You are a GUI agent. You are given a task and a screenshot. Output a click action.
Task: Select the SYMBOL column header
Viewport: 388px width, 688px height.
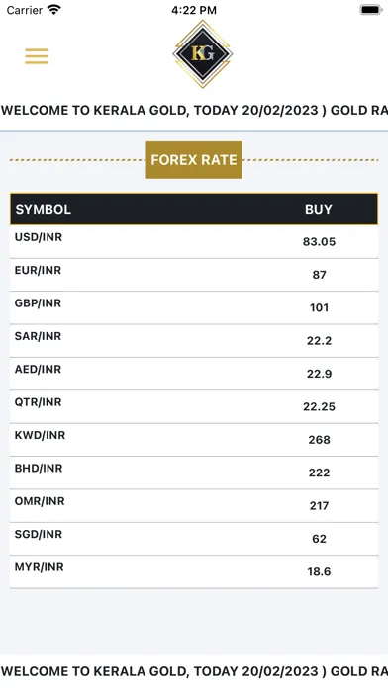(x=44, y=209)
